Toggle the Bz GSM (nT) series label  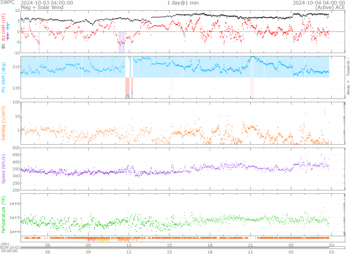pos(4,28)
